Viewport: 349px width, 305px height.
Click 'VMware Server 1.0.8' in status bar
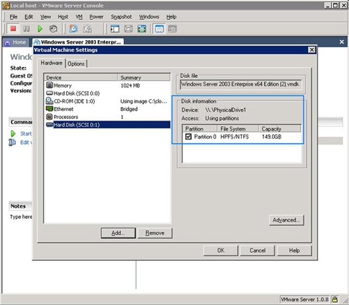(x=304, y=300)
